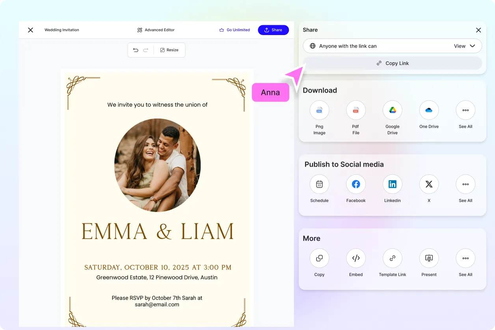See All social media options
Screen dimensions: 495x330
pyautogui.click(x=465, y=184)
